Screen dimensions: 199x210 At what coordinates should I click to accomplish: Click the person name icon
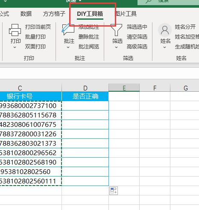click(165, 30)
